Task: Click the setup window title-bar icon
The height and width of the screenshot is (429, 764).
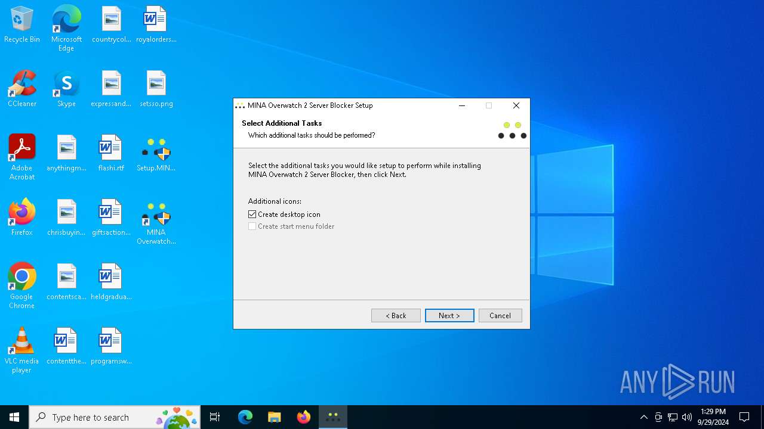Action: [240, 105]
